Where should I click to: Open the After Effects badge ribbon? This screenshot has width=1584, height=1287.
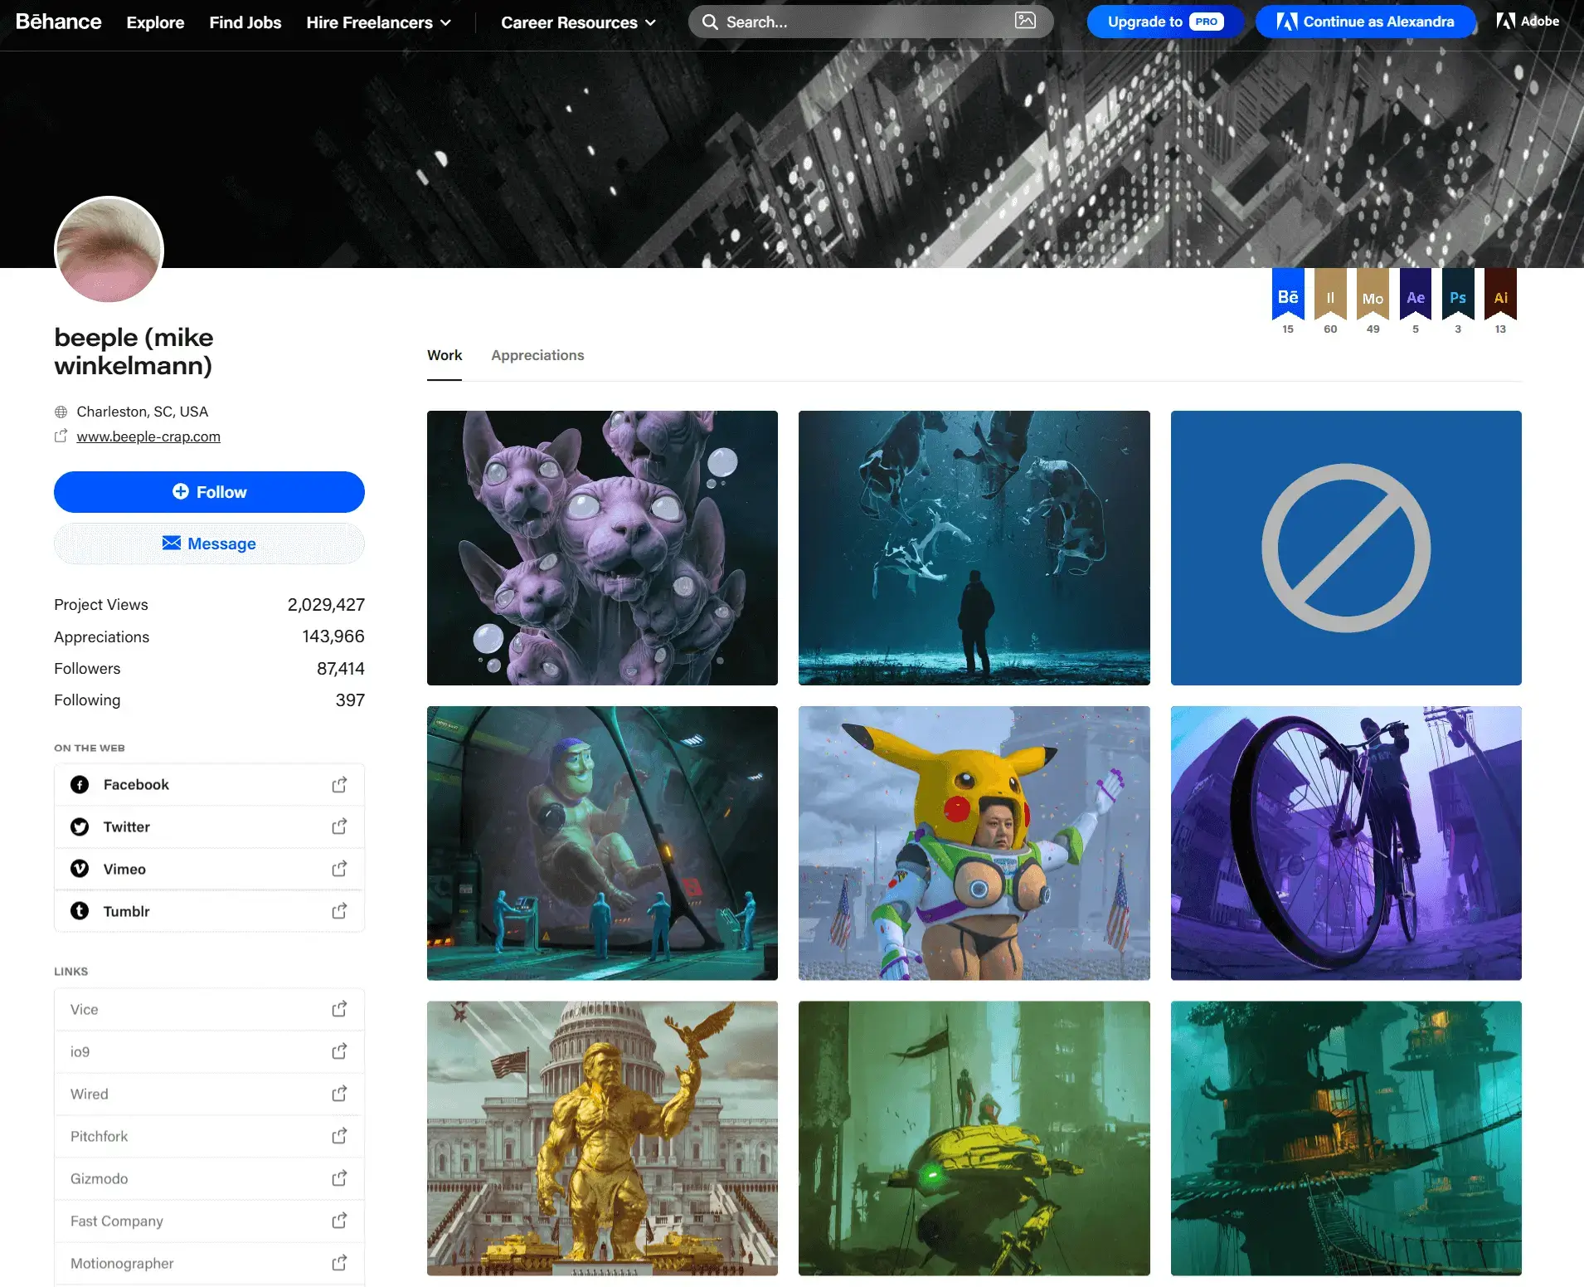pyautogui.click(x=1416, y=294)
